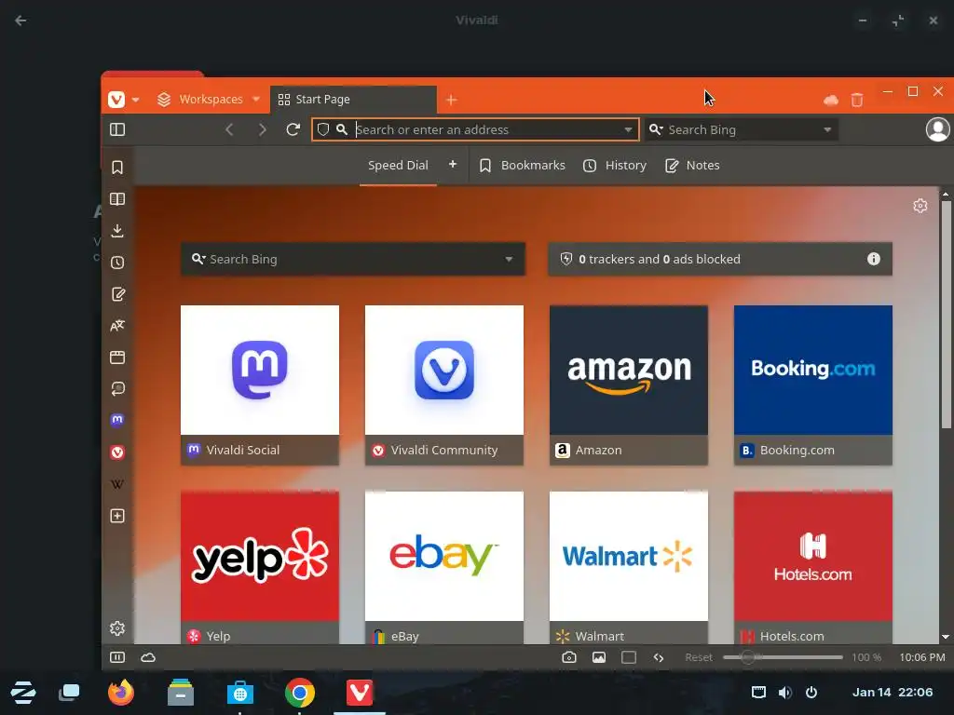
Task: Toggle tab tiling in status bar
Action: click(629, 657)
